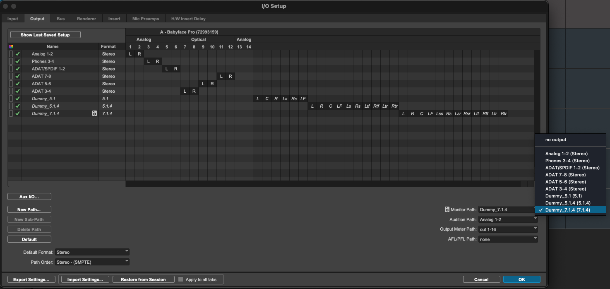
Task: Switch to the Mic Preamps tab
Action: [x=146, y=19]
